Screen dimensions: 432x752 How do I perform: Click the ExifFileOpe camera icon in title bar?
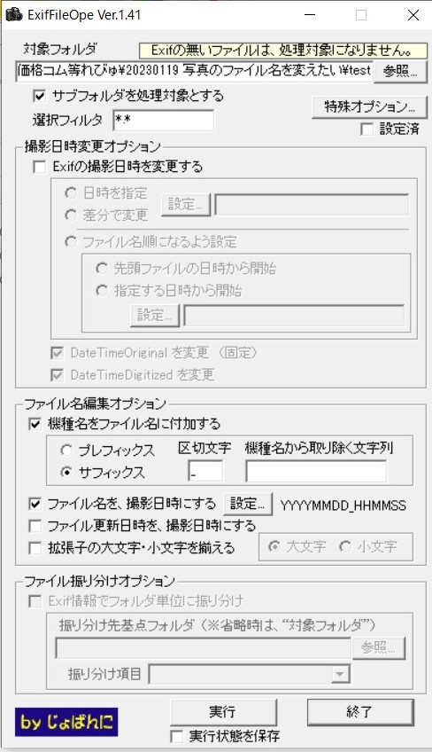(14, 14)
